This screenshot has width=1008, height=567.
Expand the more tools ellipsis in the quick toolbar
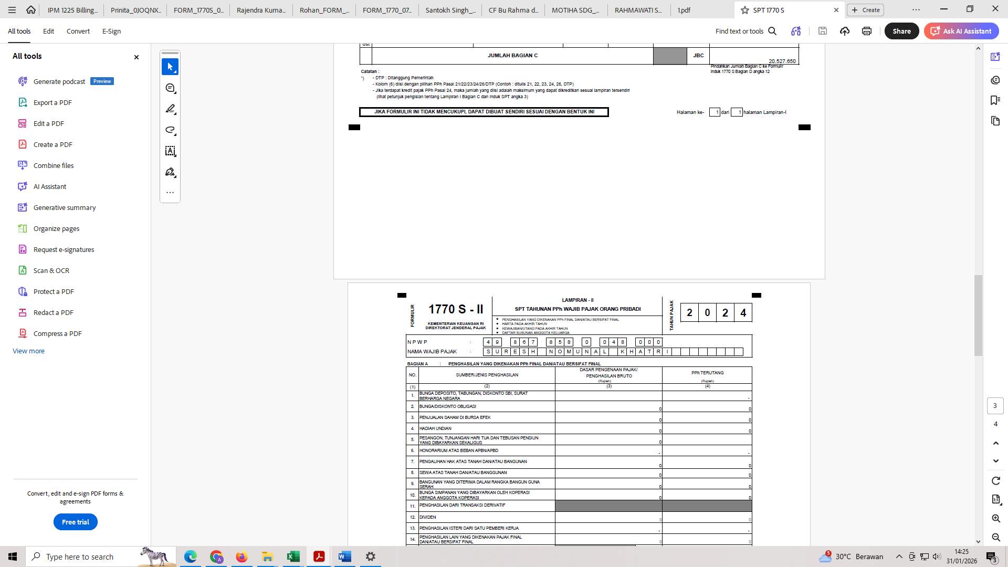point(170,192)
